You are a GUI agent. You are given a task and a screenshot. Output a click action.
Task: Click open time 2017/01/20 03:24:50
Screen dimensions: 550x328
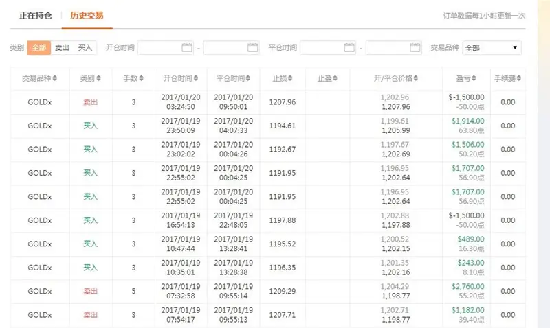(181, 102)
